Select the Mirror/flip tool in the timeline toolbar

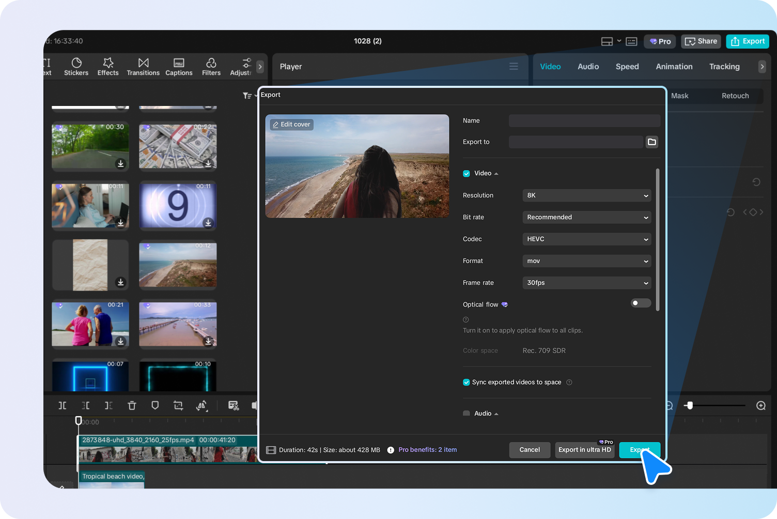[201, 405]
